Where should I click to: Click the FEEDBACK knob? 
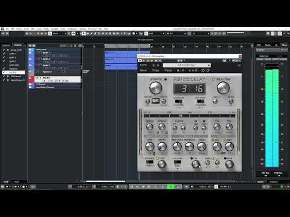189,146
